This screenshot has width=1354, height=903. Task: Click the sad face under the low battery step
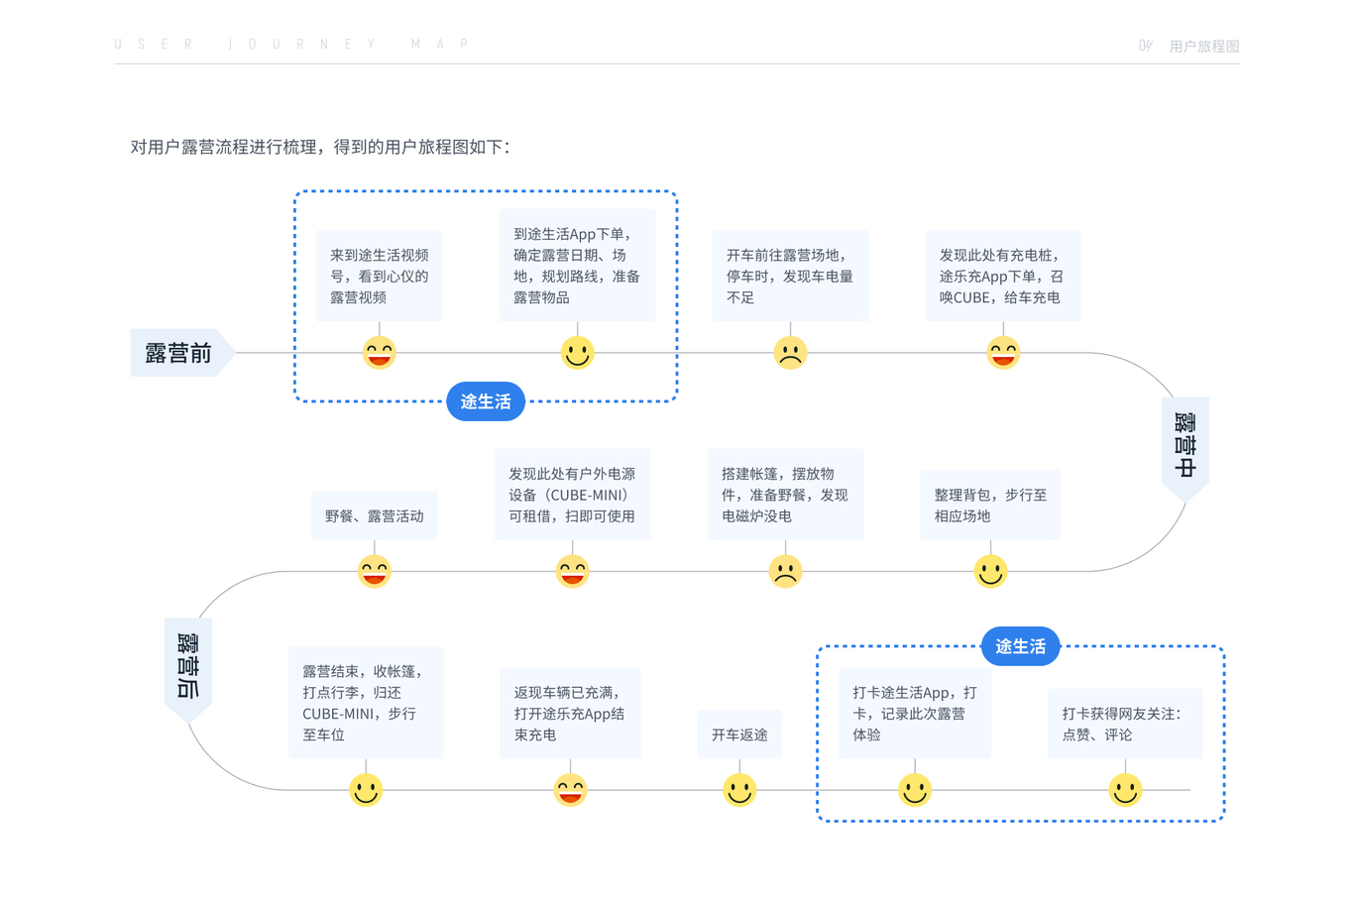(789, 352)
